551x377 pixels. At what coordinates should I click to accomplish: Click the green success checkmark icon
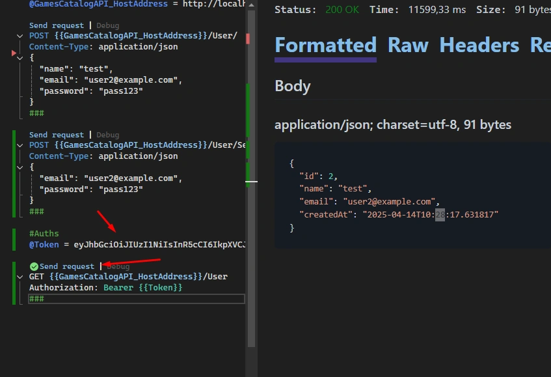[34, 266]
